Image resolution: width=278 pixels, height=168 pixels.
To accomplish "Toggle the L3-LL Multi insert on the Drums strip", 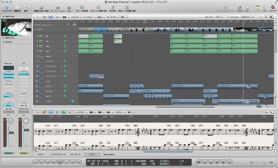I will [x=24, y=74].
